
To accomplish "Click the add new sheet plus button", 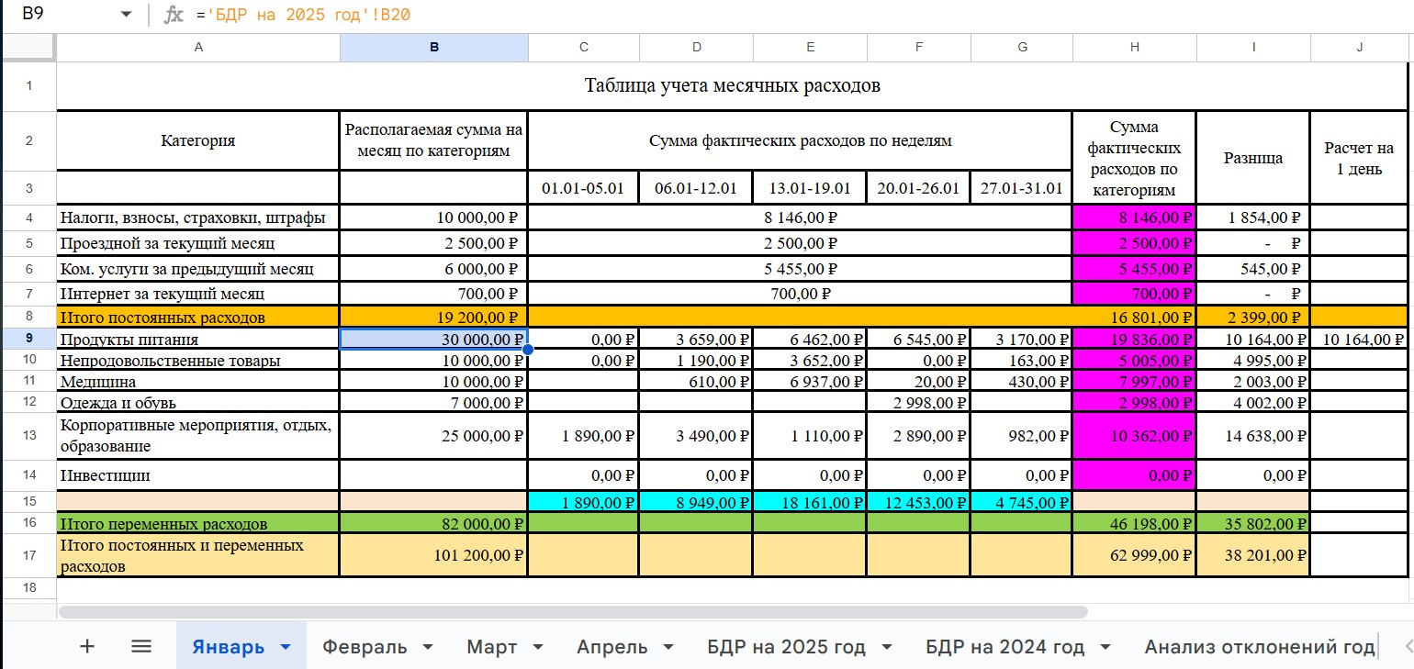I will pyautogui.click(x=87, y=646).
